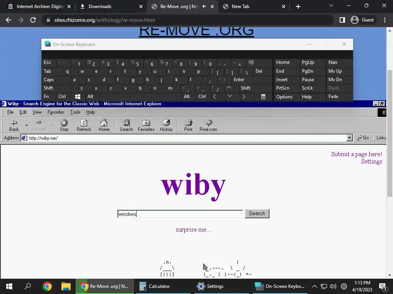This screenshot has width=393, height=294.
Task: Click the Back button in Internet Explorer toolbar
Action: coord(14,125)
